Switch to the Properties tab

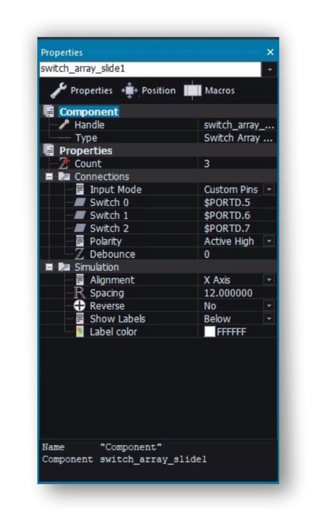[82, 90]
